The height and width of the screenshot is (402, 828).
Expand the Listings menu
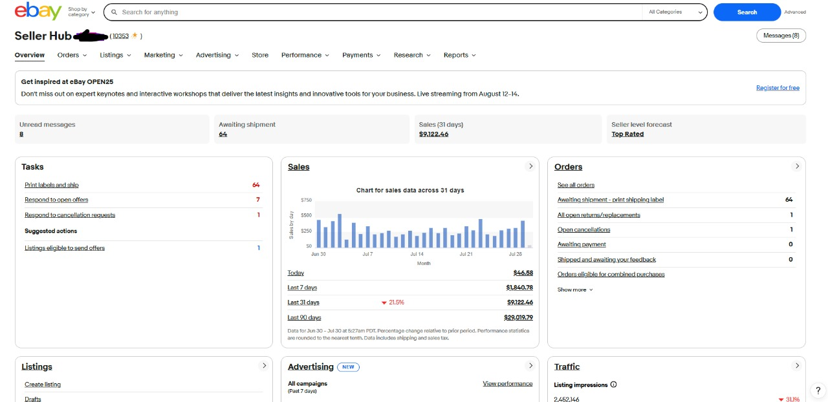(115, 55)
